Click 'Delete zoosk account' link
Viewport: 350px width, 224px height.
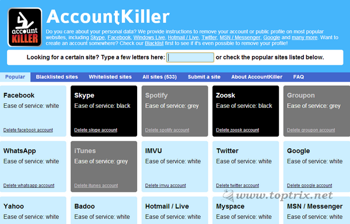[x=237, y=130]
